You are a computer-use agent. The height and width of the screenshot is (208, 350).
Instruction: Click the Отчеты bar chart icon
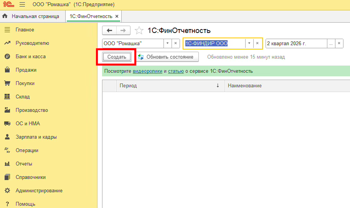coord(7,164)
